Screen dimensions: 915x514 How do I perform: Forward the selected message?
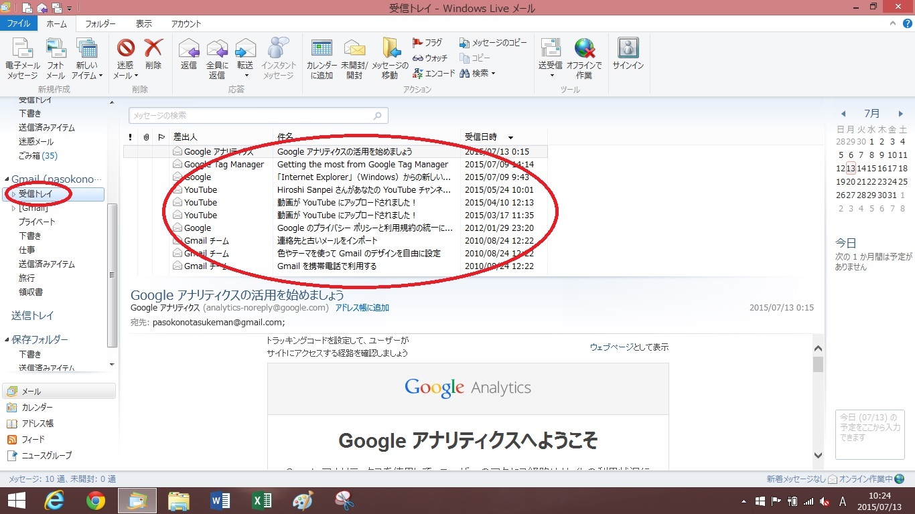tap(246, 59)
